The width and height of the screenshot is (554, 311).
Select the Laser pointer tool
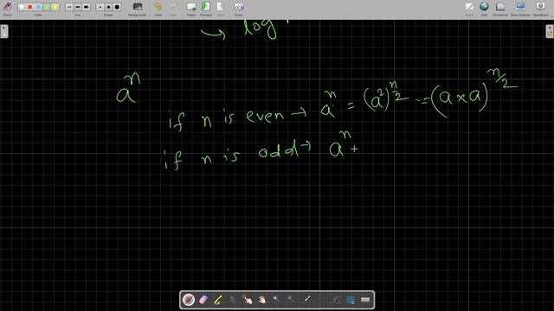[x=306, y=300]
